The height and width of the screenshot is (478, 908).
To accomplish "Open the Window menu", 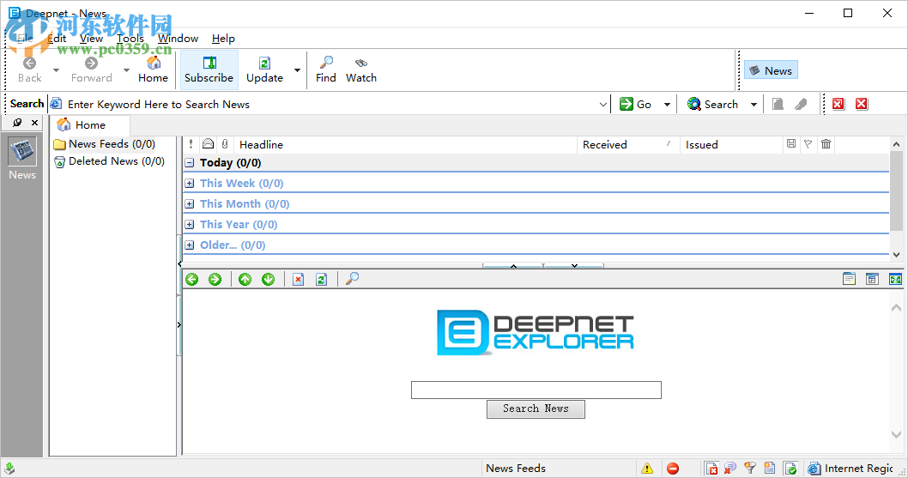I will tap(179, 39).
